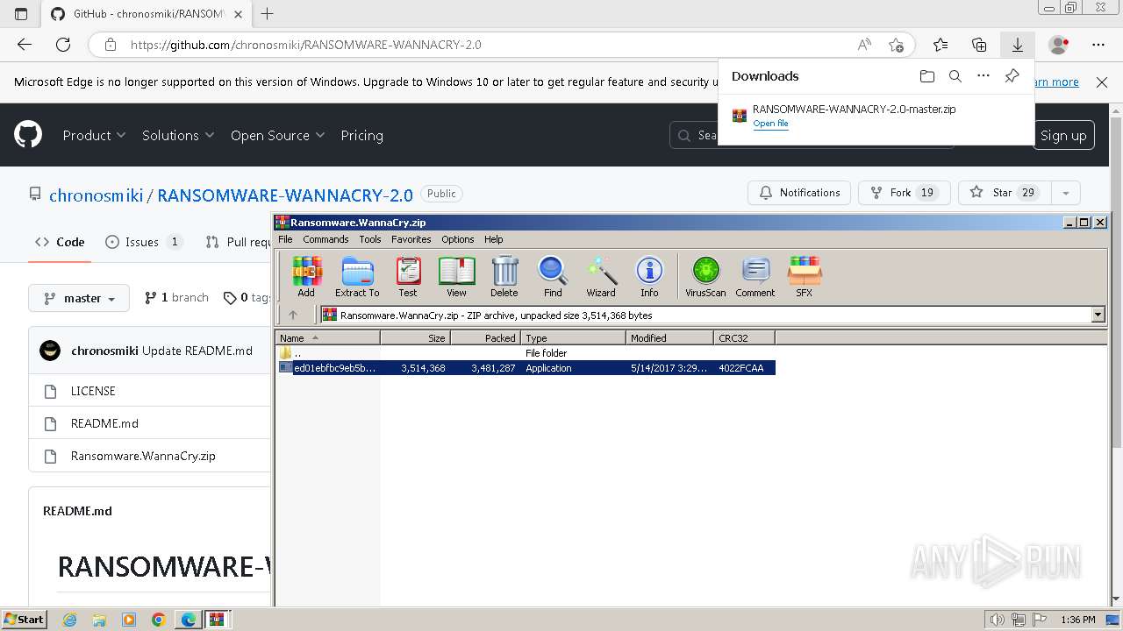Click the Add tool in WinRAR toolbar
1123x631 pixels.
click(306, 276)
